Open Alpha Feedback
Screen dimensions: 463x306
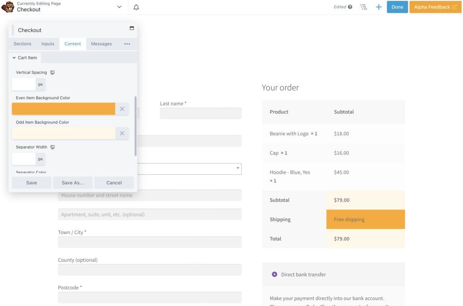pos(435,7)
